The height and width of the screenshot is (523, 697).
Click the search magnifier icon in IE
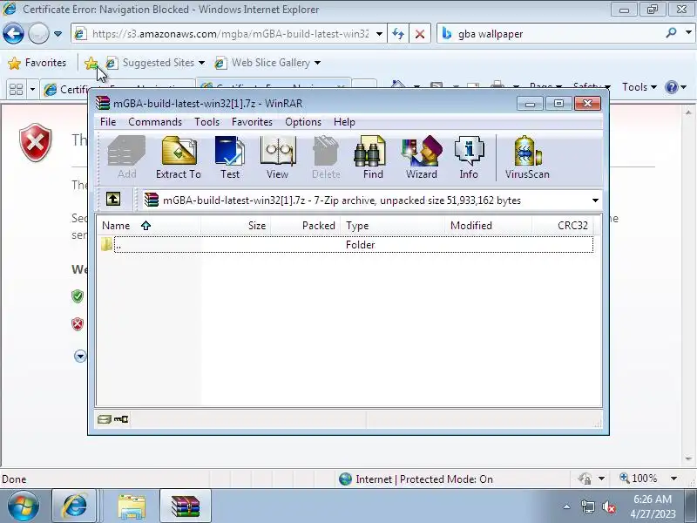[671, 33]
